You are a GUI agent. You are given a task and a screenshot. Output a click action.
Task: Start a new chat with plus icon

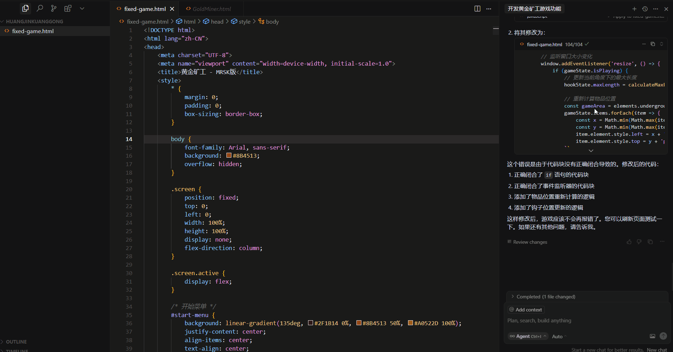click(x=634, y=9)
